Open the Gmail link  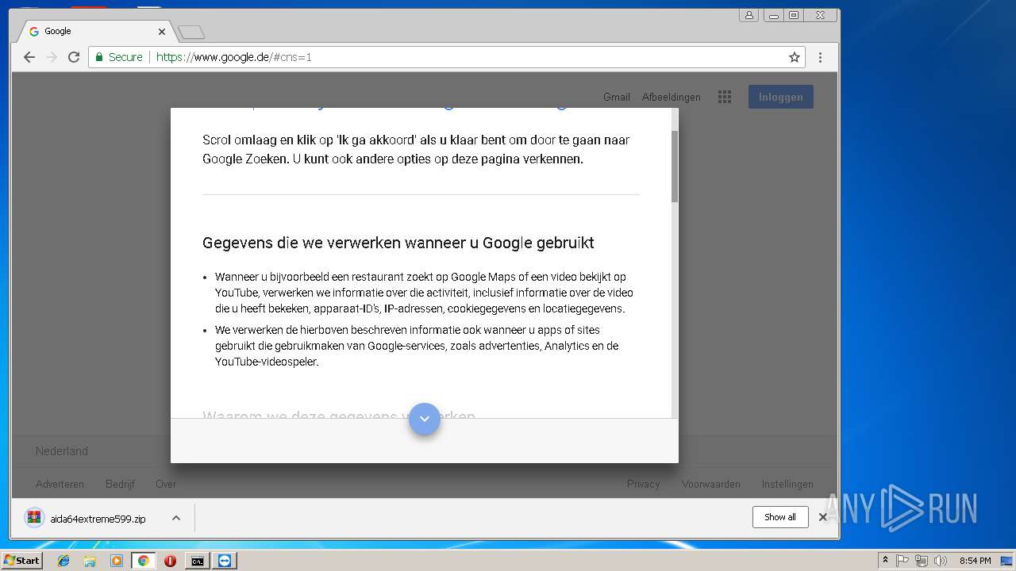[616, 97]
